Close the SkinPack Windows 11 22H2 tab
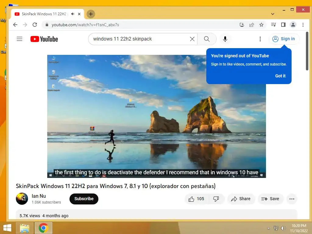The width and height of the screenshot is (312, 234). pyautogui.click(x=79, y=14)
